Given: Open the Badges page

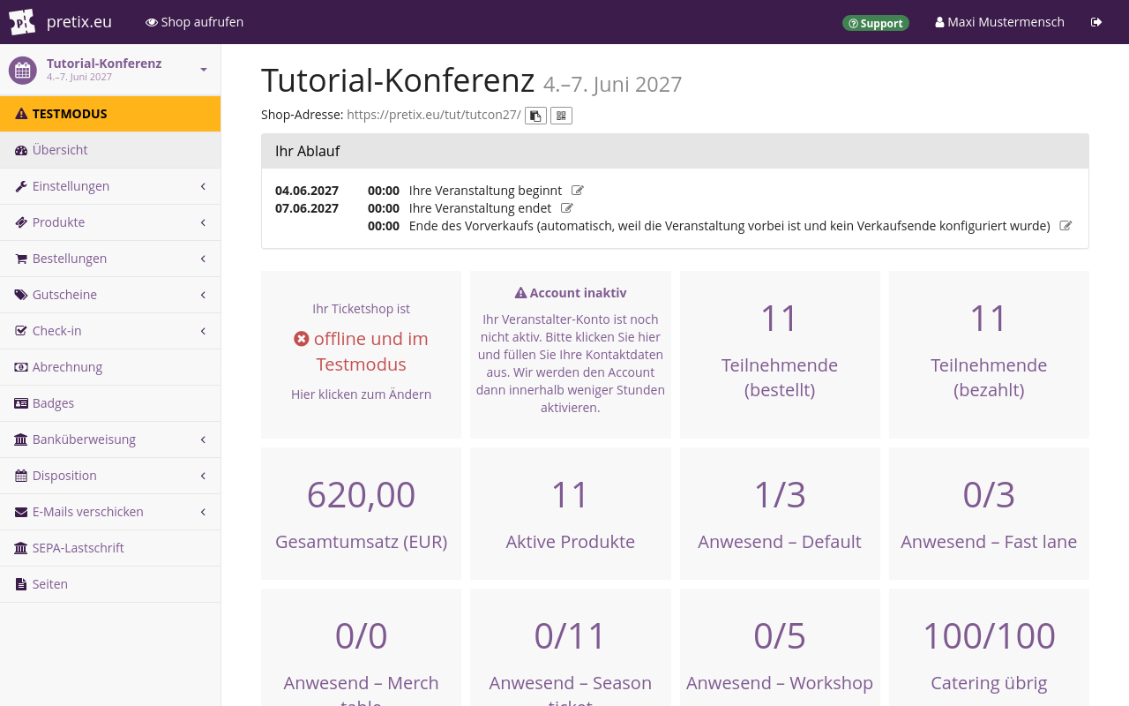Looking at the screenshot, I should (110, 403).
